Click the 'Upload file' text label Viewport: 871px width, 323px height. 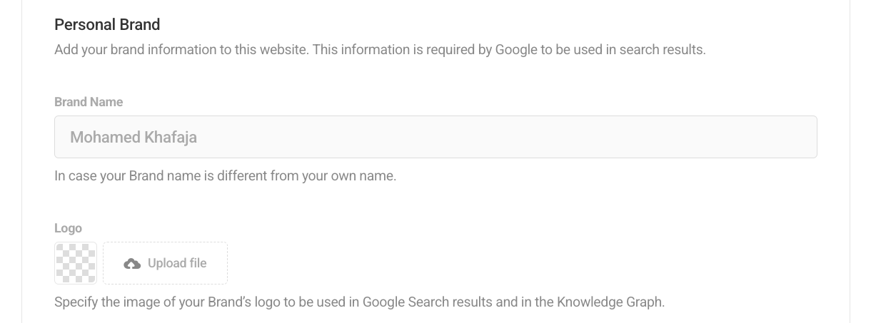pyautogui.click(x=177, y=263)
